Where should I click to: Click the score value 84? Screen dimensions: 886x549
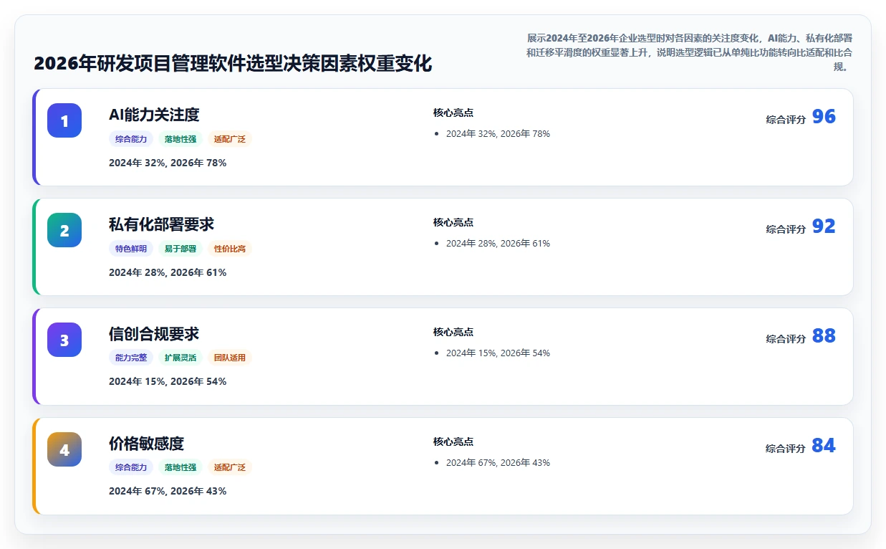click(824, 446)
